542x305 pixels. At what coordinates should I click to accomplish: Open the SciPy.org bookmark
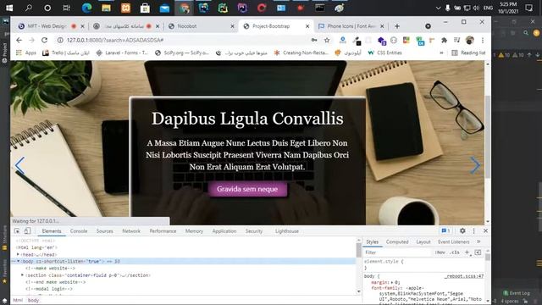pyautogui.click(x=182, y=53)
